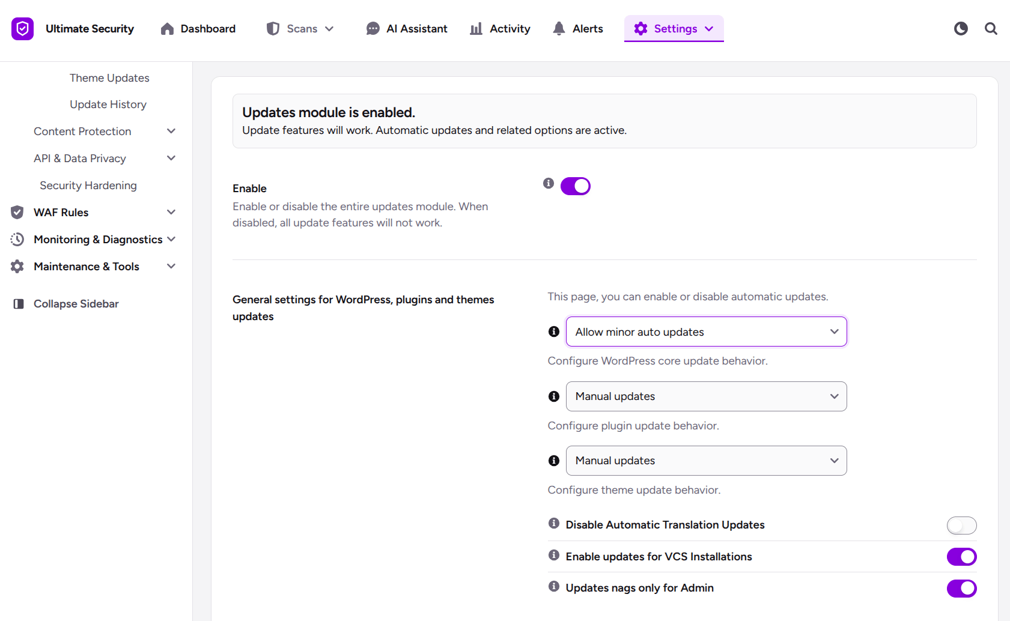This screenshot has height=621, width=1010.
Task: Open Security Hardening in sidebar
Action: pos(88,186)
